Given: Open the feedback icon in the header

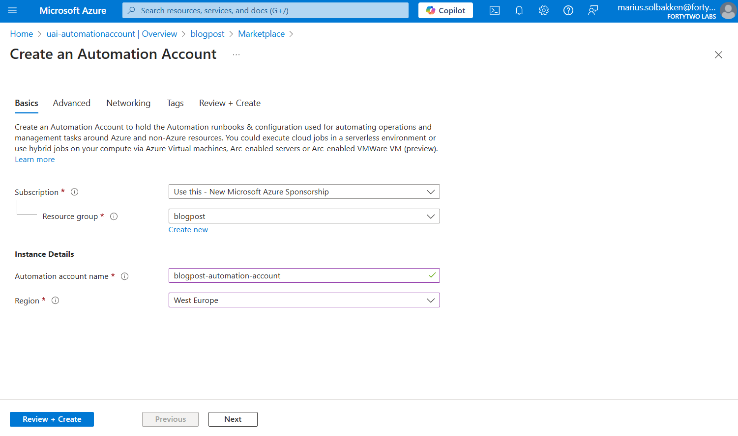Looking at the screenshot, I should click(x=593, y=10).
